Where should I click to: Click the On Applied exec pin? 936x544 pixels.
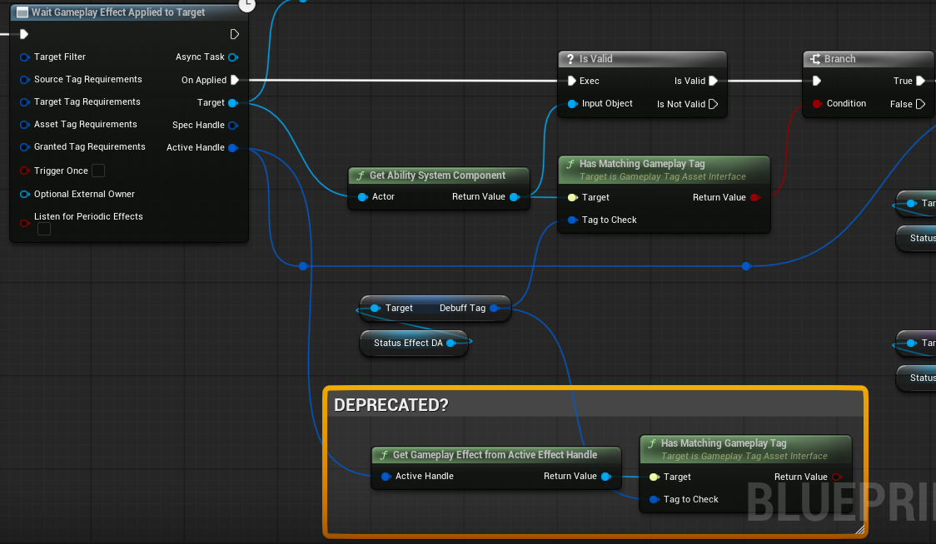click(235, 80)
